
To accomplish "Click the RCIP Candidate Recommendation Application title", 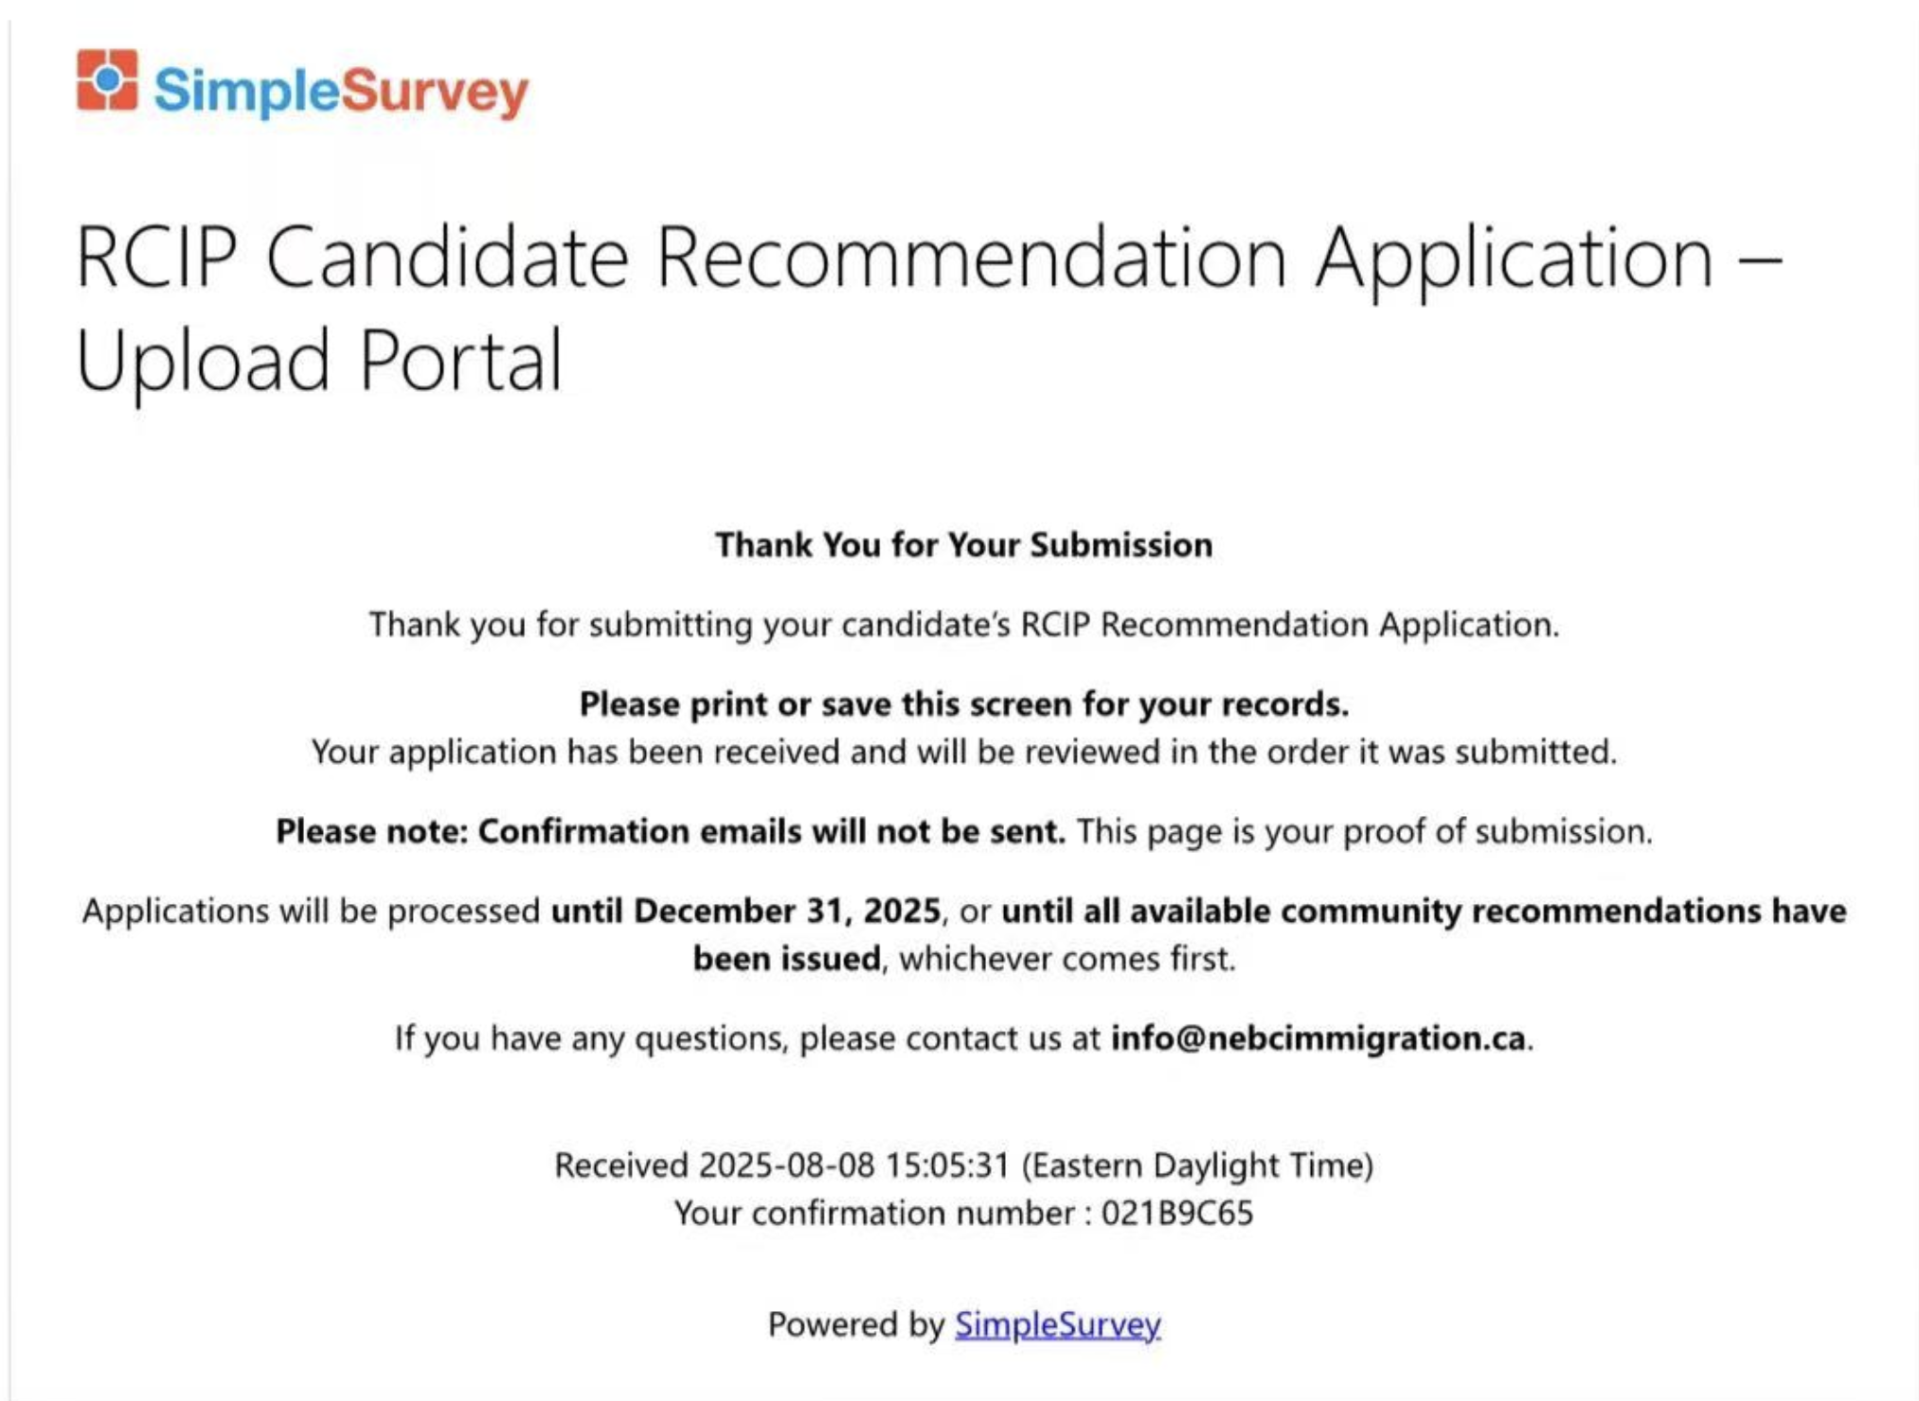I will pos(928,258).
